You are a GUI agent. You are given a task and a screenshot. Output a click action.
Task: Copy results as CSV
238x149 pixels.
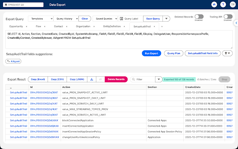pos(57,79)
